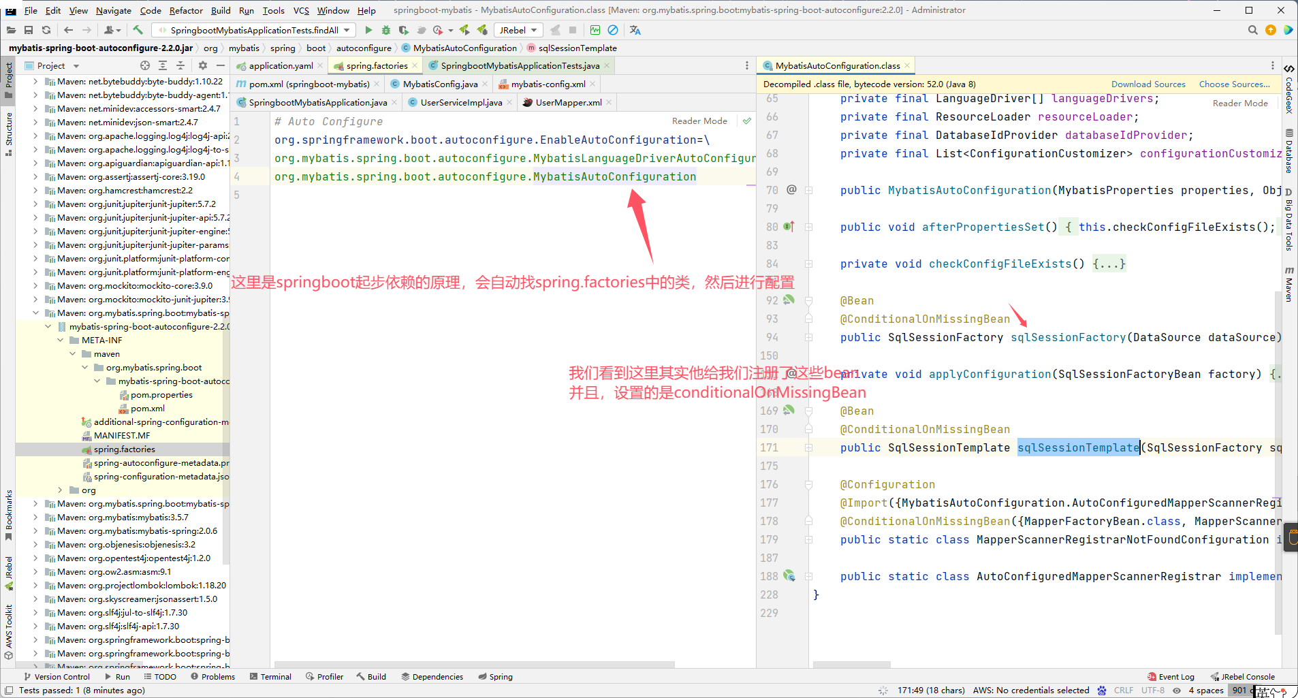Click the editor tabs more-options icon
Image resolution: width=1298 pixels, height=698 pixels.
point(747,65)
